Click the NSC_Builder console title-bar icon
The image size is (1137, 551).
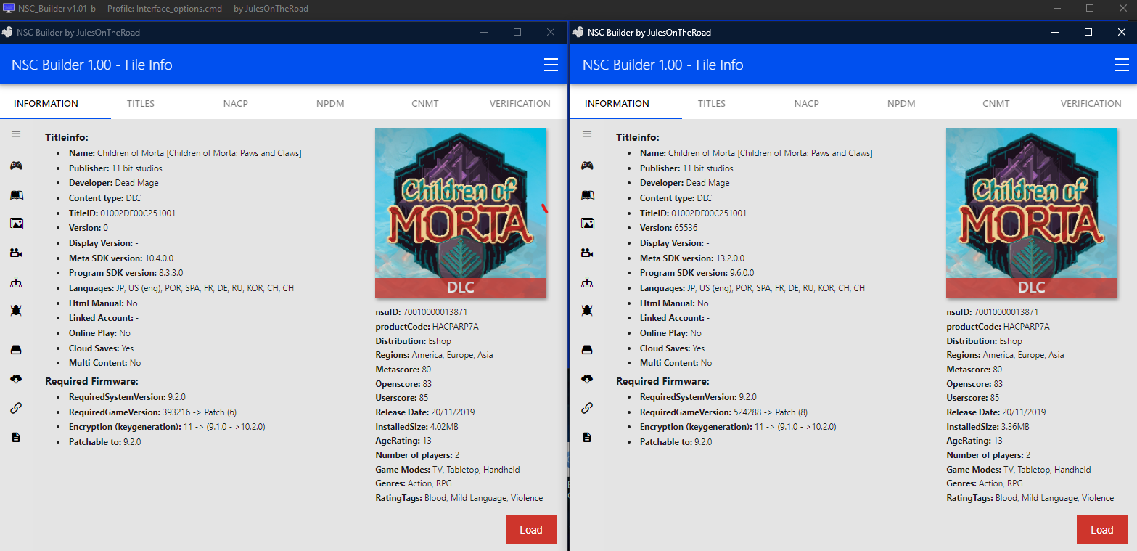point(9,8)
